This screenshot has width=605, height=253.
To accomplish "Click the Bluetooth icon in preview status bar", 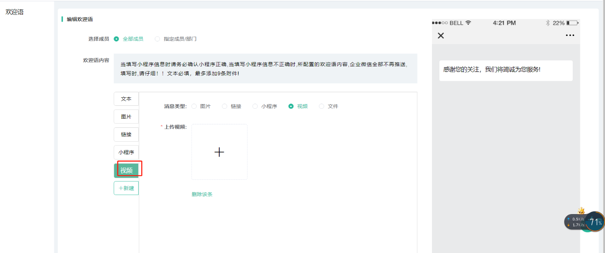I will pyautogui.click(x=548, y=23).
